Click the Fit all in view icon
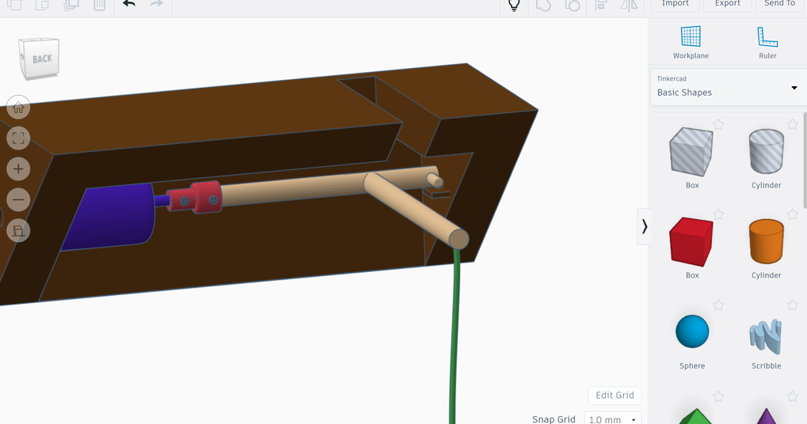 click(x=18, y=138)
